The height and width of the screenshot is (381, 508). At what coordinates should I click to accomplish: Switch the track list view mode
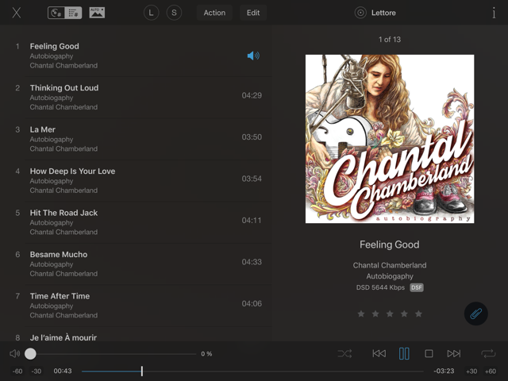(x=65, y=13)
